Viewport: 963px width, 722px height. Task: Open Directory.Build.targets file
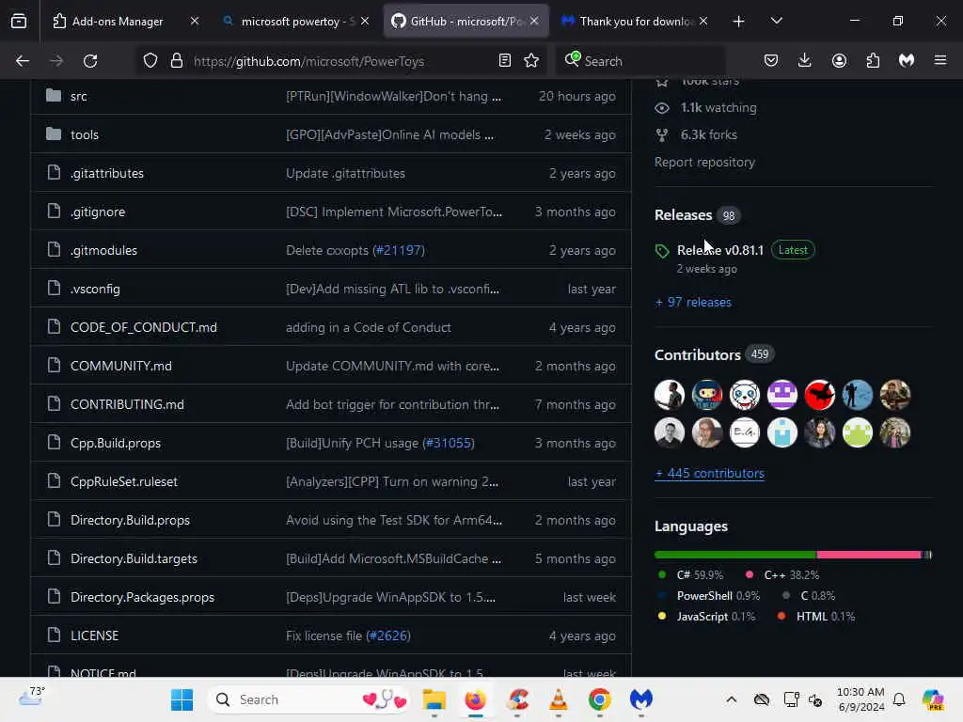(x=134, y=558)
